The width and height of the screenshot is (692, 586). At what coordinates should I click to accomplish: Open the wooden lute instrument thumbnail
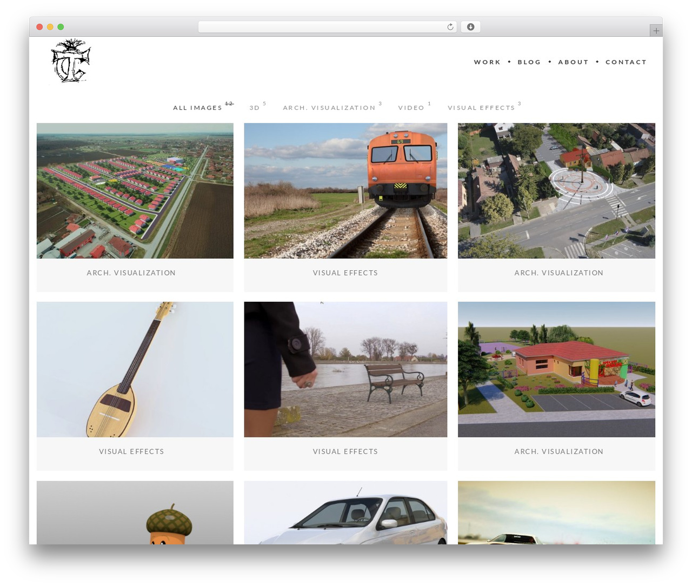(x=135, y=369)
